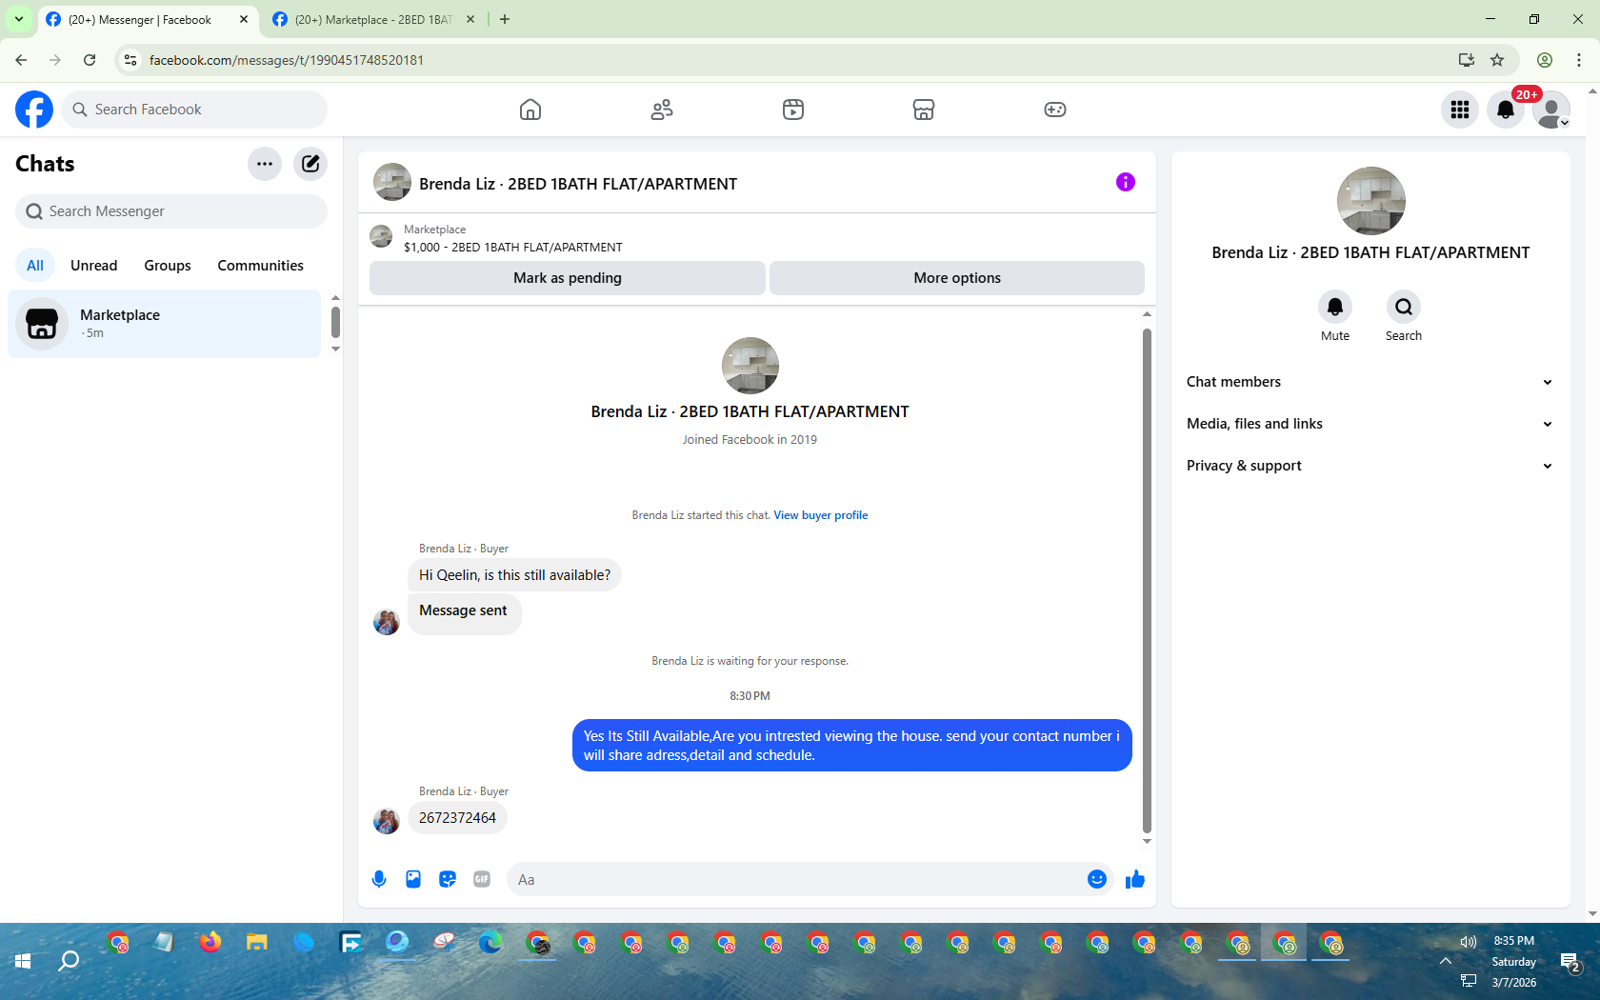Mute the conversation with the bell icon
Viewport: 1600px width, 1000px height.
[x=1335, y=307]
